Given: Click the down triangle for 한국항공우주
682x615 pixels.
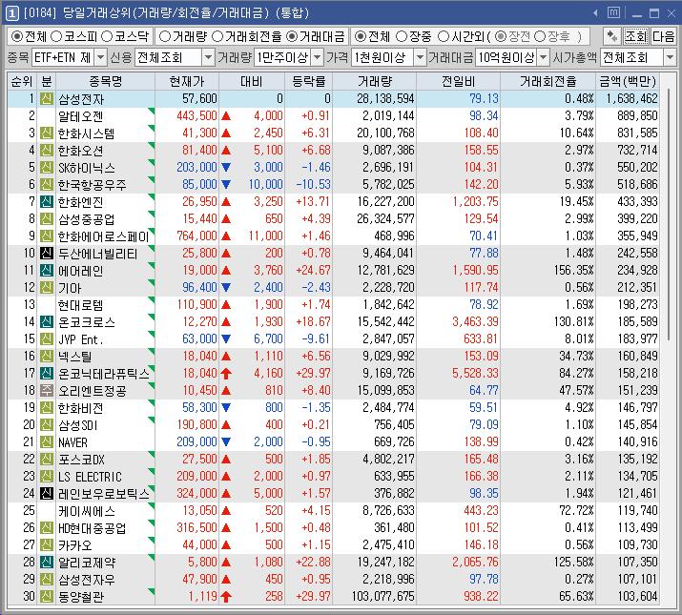Looking at the screenshot, I should pyautogui.click(x=226, y=184).
